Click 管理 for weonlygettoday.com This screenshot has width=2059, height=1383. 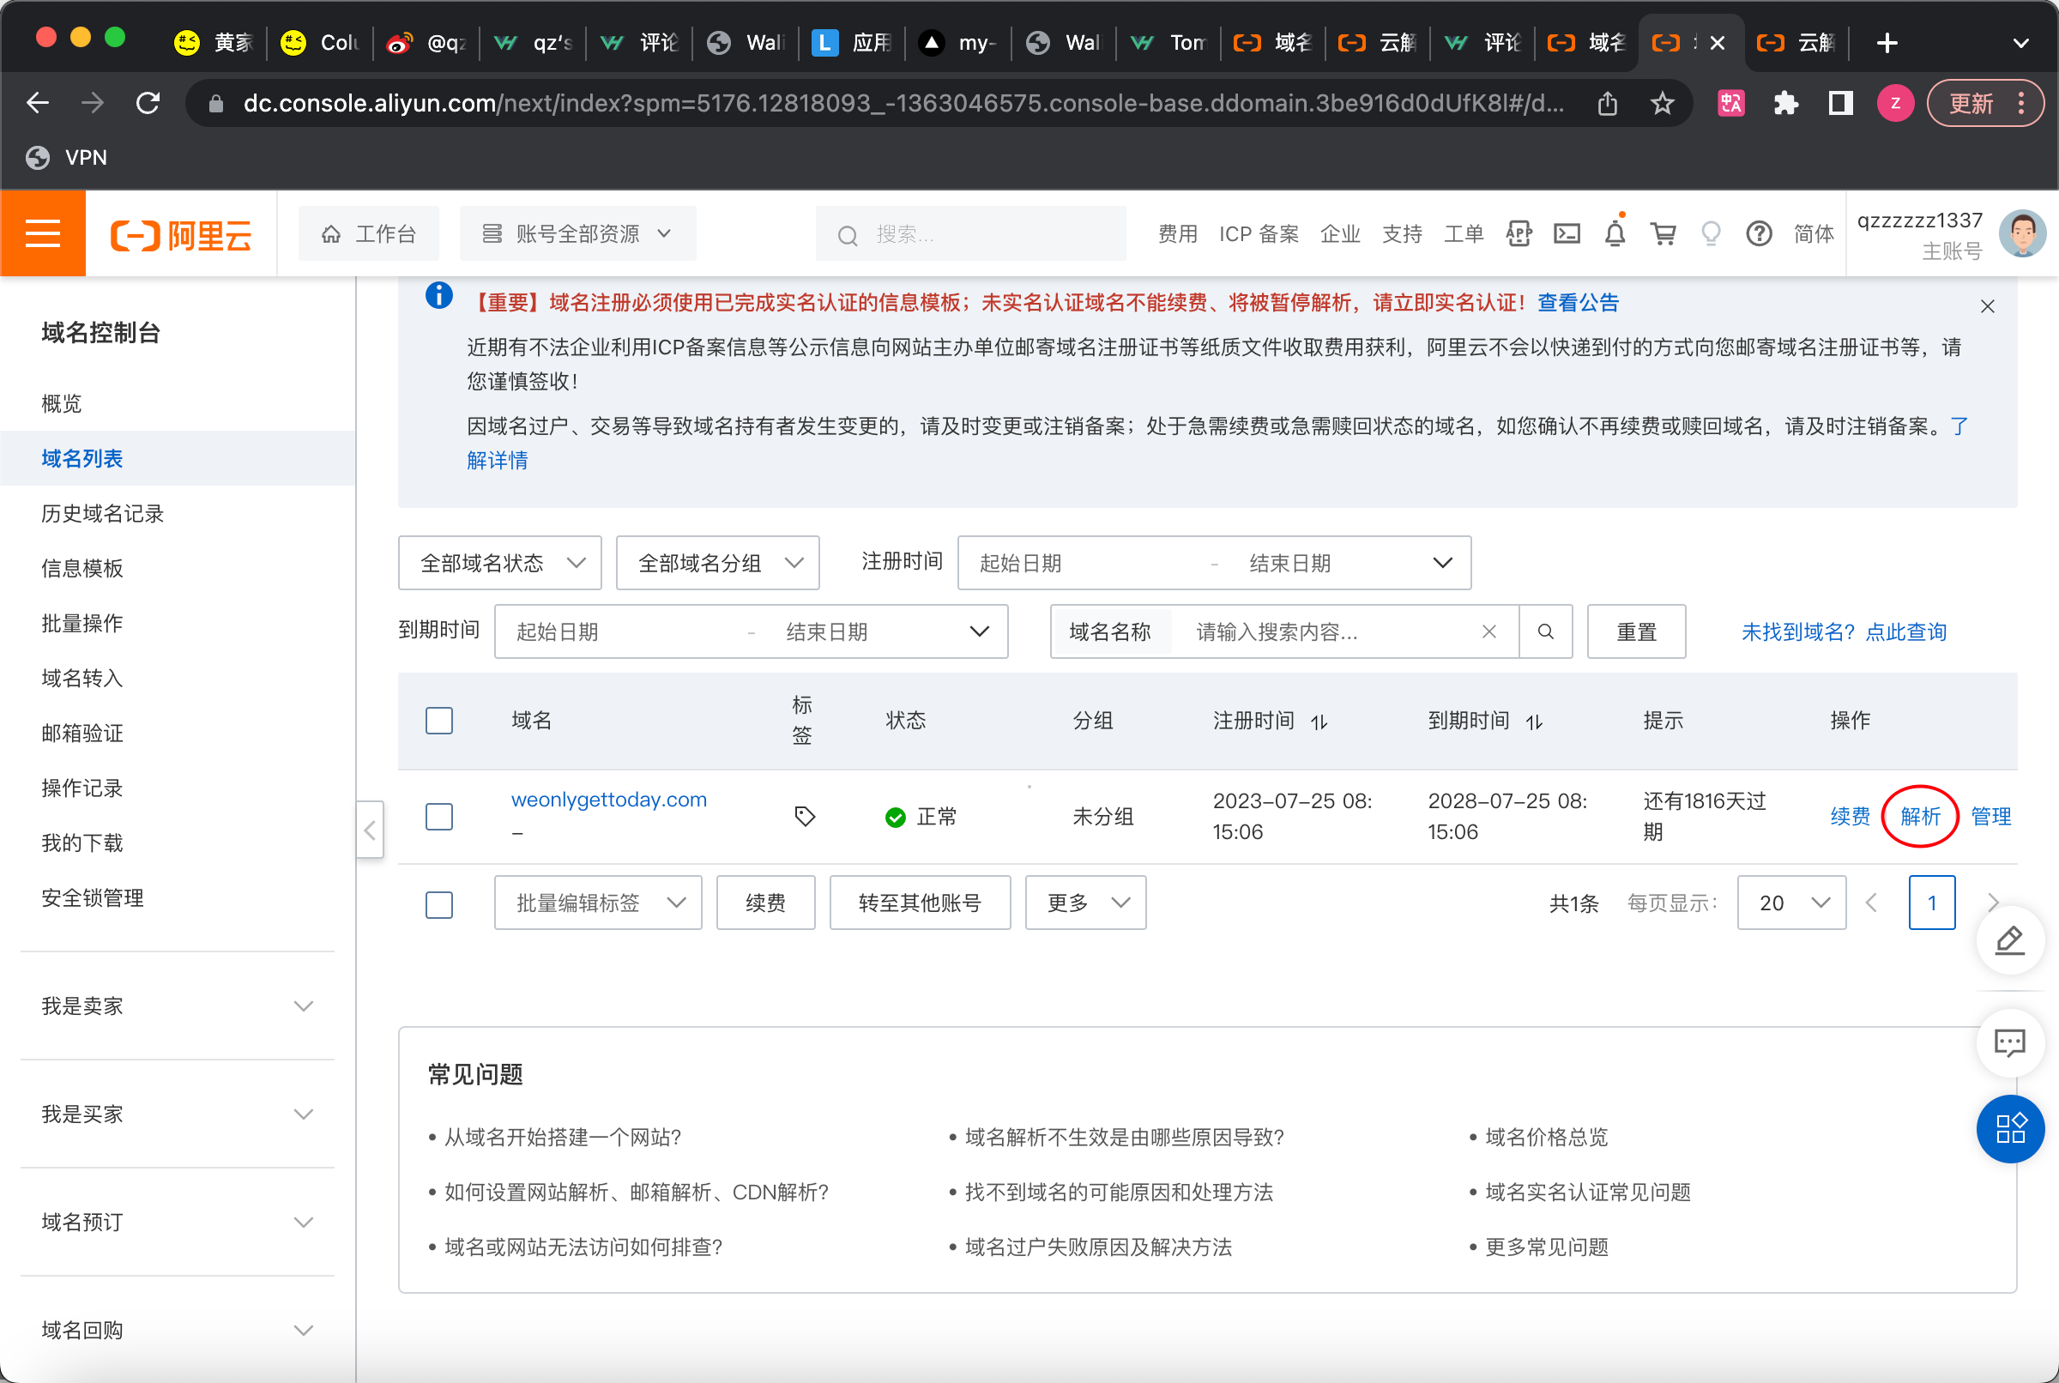click(x=1990, y=816)
